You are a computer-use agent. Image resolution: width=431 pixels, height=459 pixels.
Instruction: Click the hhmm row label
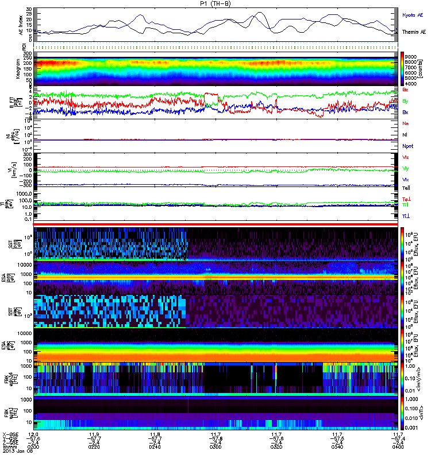pyautogui.click(x=10, y=447)
